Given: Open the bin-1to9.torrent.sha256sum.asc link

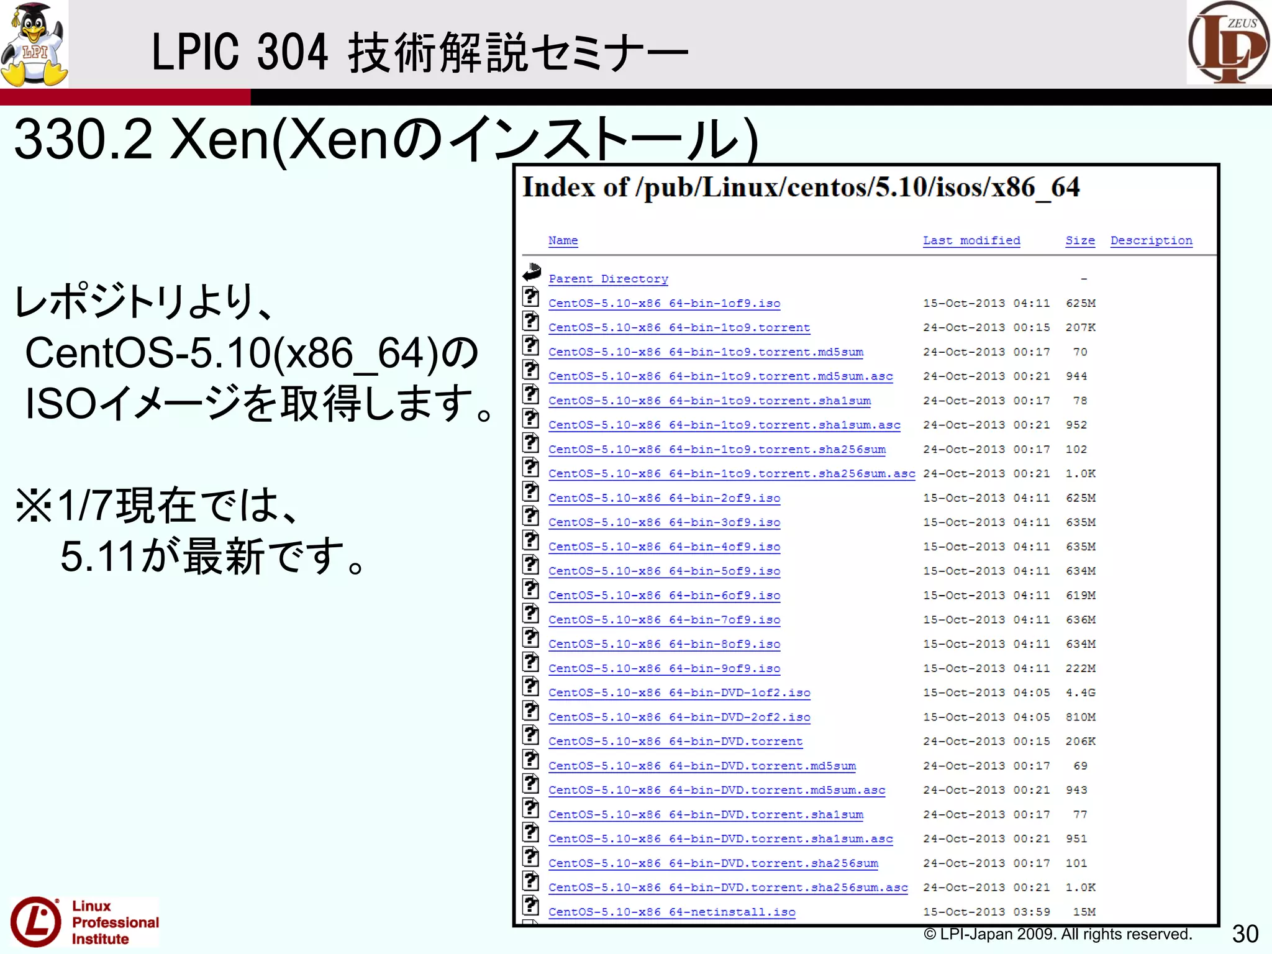Looking at the screenshot, I should [732, 473].
